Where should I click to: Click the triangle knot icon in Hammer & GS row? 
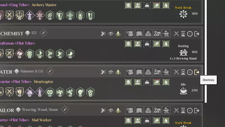point(148,72)
